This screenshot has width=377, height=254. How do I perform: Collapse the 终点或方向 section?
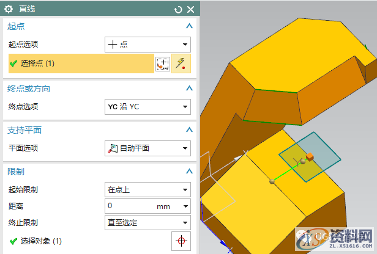click(x=190, y=89)
